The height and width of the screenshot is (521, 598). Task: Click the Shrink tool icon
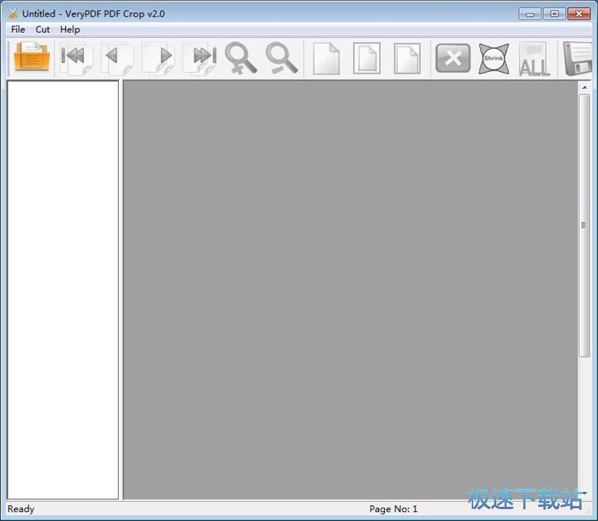493,58
